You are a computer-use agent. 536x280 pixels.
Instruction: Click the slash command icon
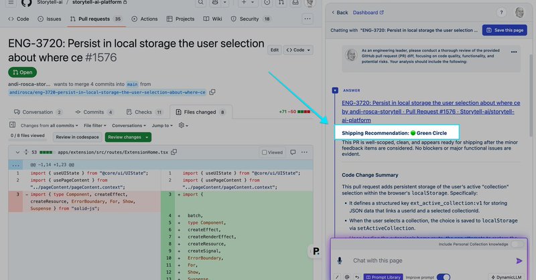pyautogui.click(x=337, y=277)
